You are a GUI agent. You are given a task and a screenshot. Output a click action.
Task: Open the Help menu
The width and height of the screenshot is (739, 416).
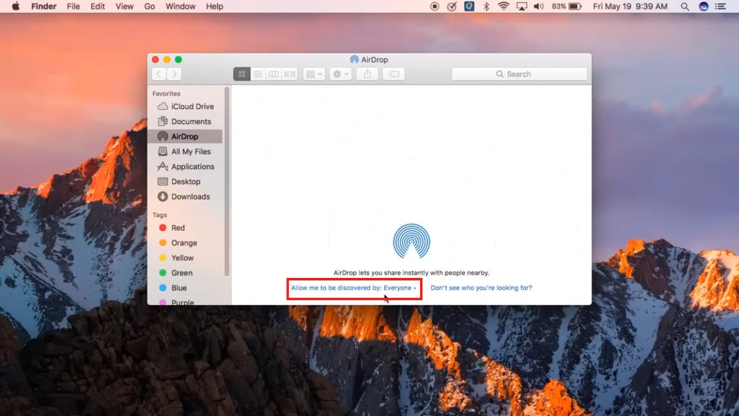[x=214, y=6]
